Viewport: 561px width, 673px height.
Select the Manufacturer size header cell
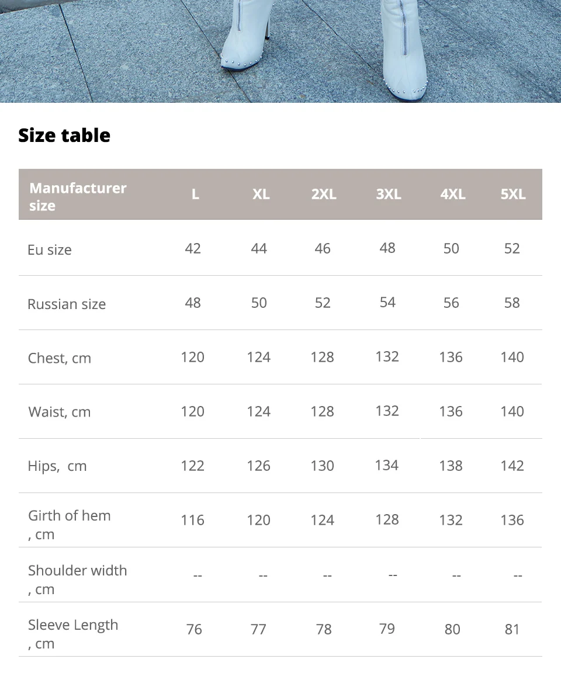point(78,196)
